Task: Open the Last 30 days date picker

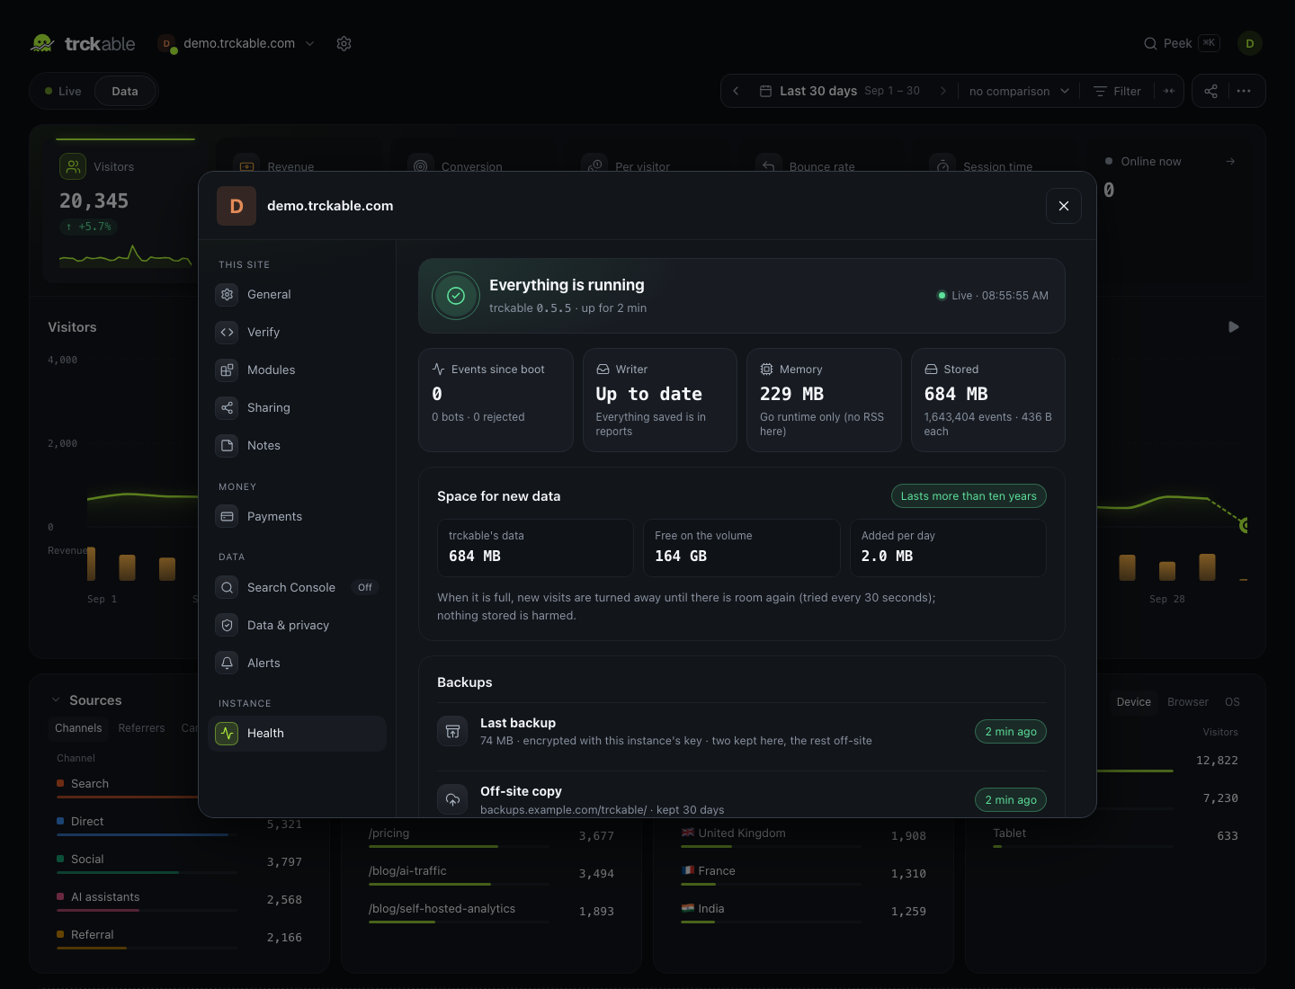Action: [x=840, y=91]
